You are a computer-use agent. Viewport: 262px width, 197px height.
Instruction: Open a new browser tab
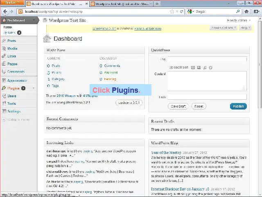click(157, 4)
